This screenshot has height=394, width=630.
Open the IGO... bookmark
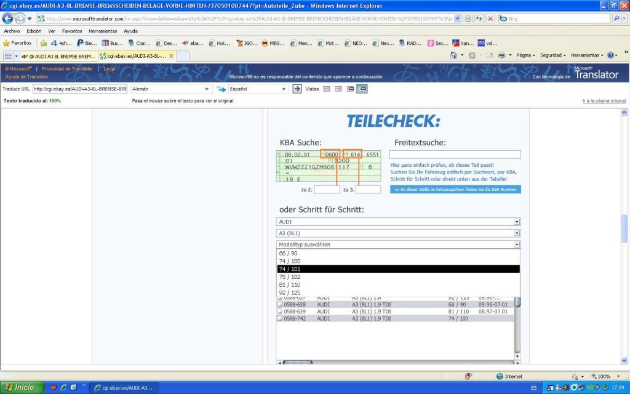[247, 43]
